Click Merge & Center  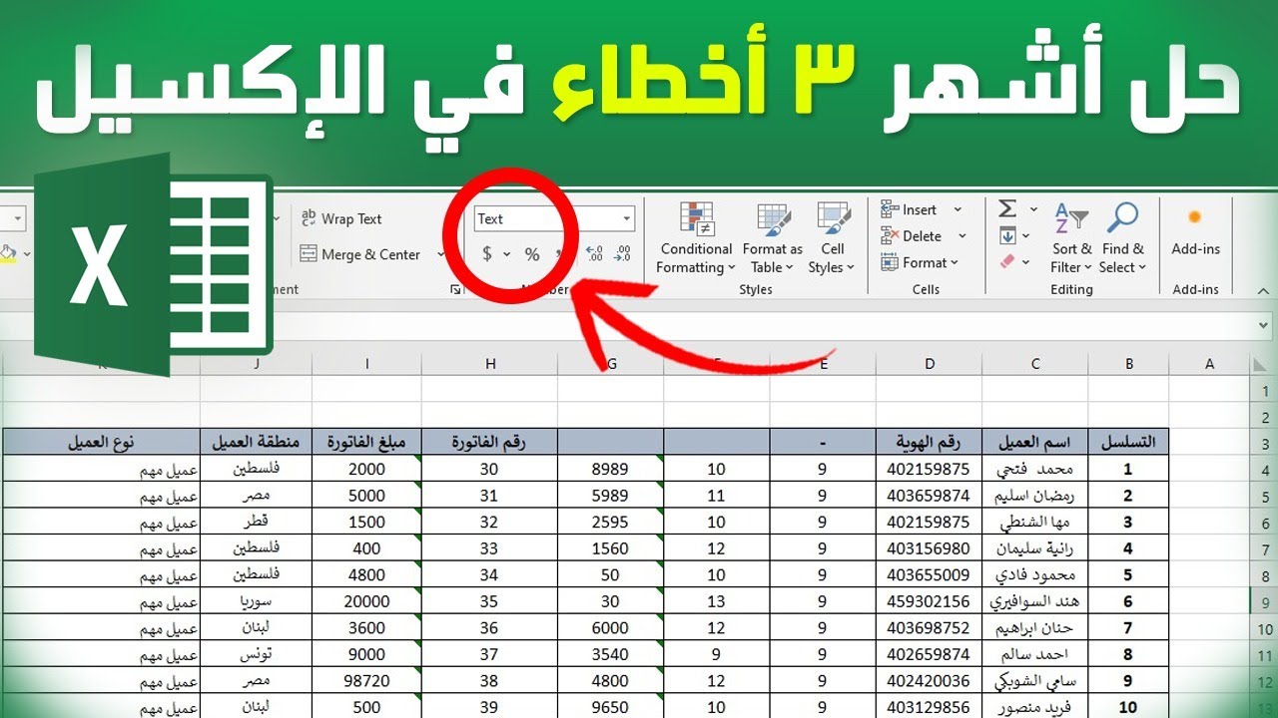point(360,254)
